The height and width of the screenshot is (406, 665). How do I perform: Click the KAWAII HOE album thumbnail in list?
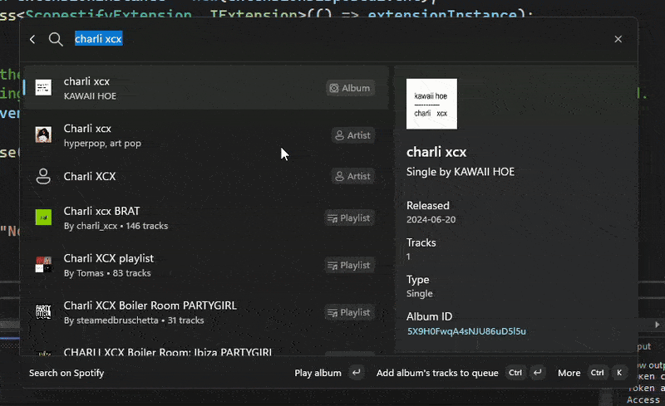tap(43, 88)
